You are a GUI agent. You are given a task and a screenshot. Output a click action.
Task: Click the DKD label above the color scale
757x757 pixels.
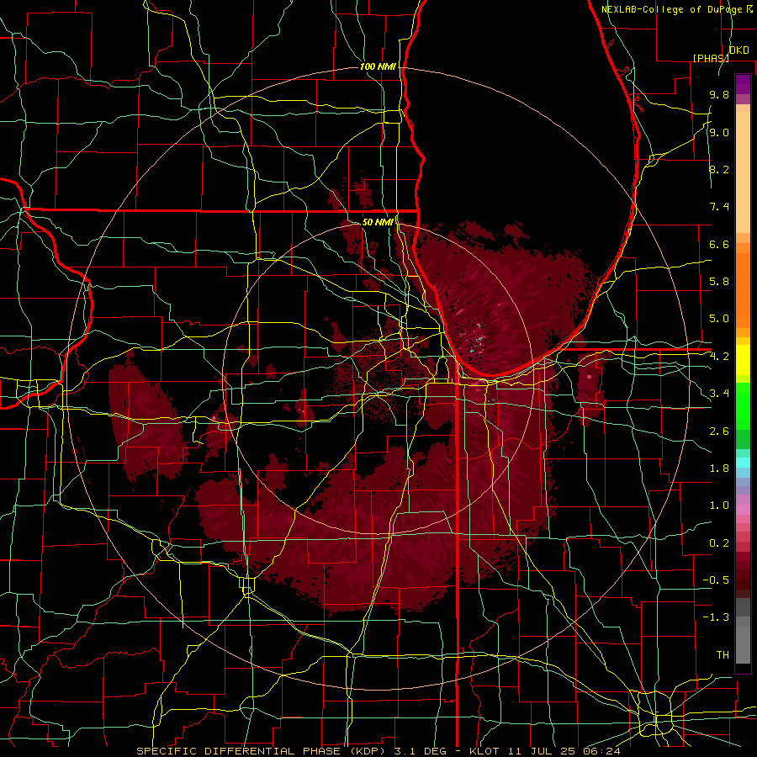click(739, 50)
